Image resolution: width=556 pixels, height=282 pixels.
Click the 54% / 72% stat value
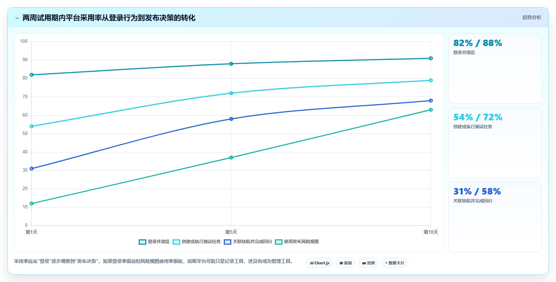(x=477, y=117)
